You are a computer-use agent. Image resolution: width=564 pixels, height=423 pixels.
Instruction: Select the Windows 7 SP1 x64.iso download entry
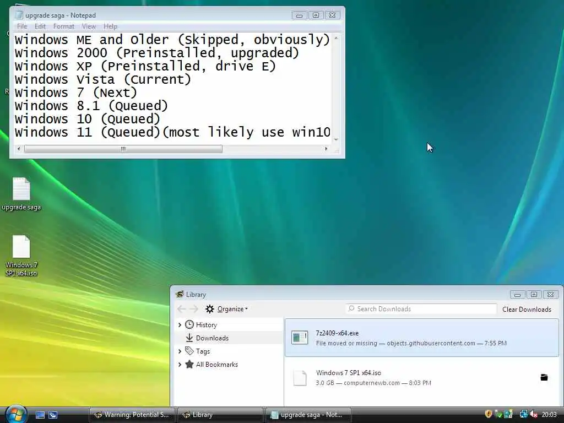[422, 377]
